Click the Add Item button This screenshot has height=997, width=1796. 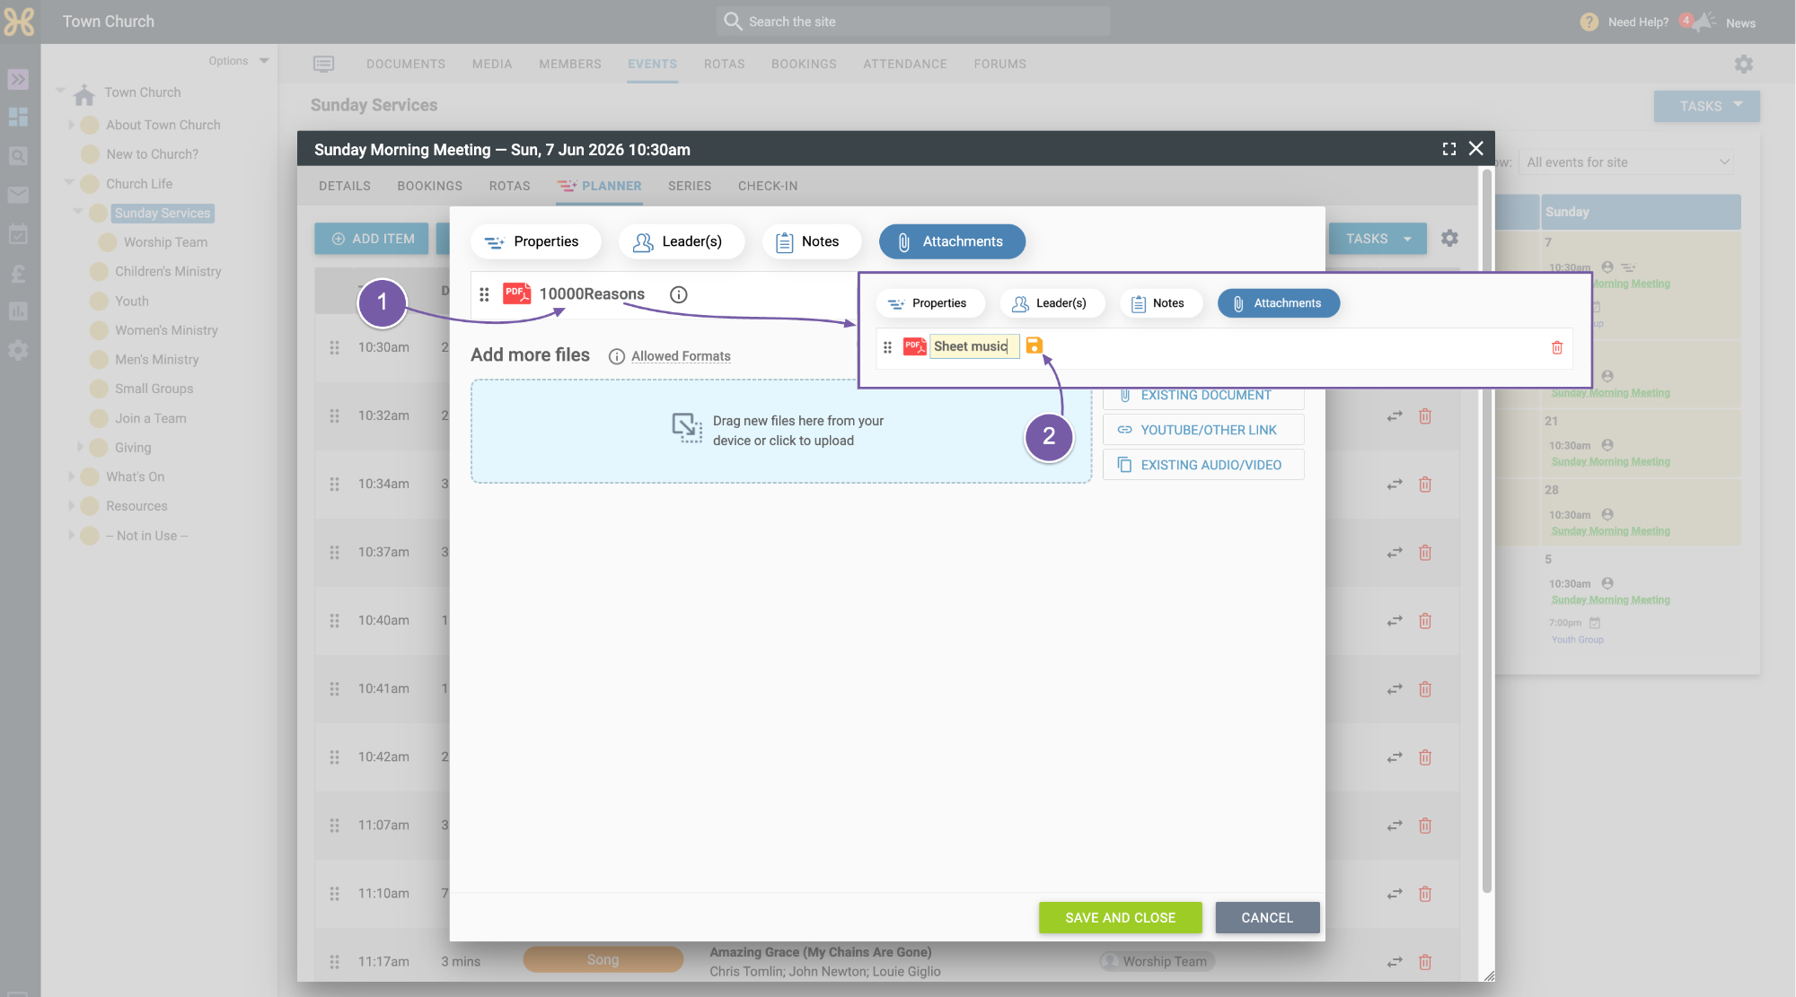coord(372,239)
